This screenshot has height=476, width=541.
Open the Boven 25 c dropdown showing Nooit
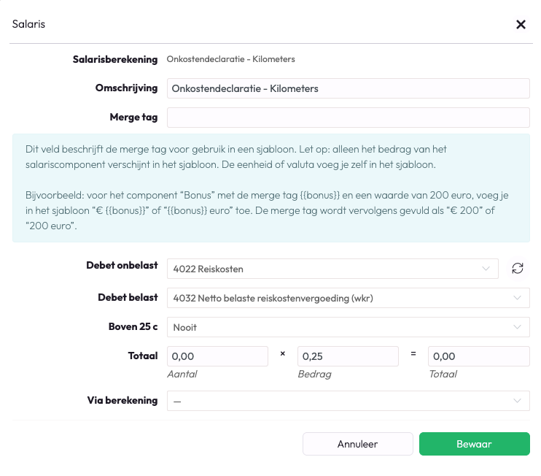348,327
